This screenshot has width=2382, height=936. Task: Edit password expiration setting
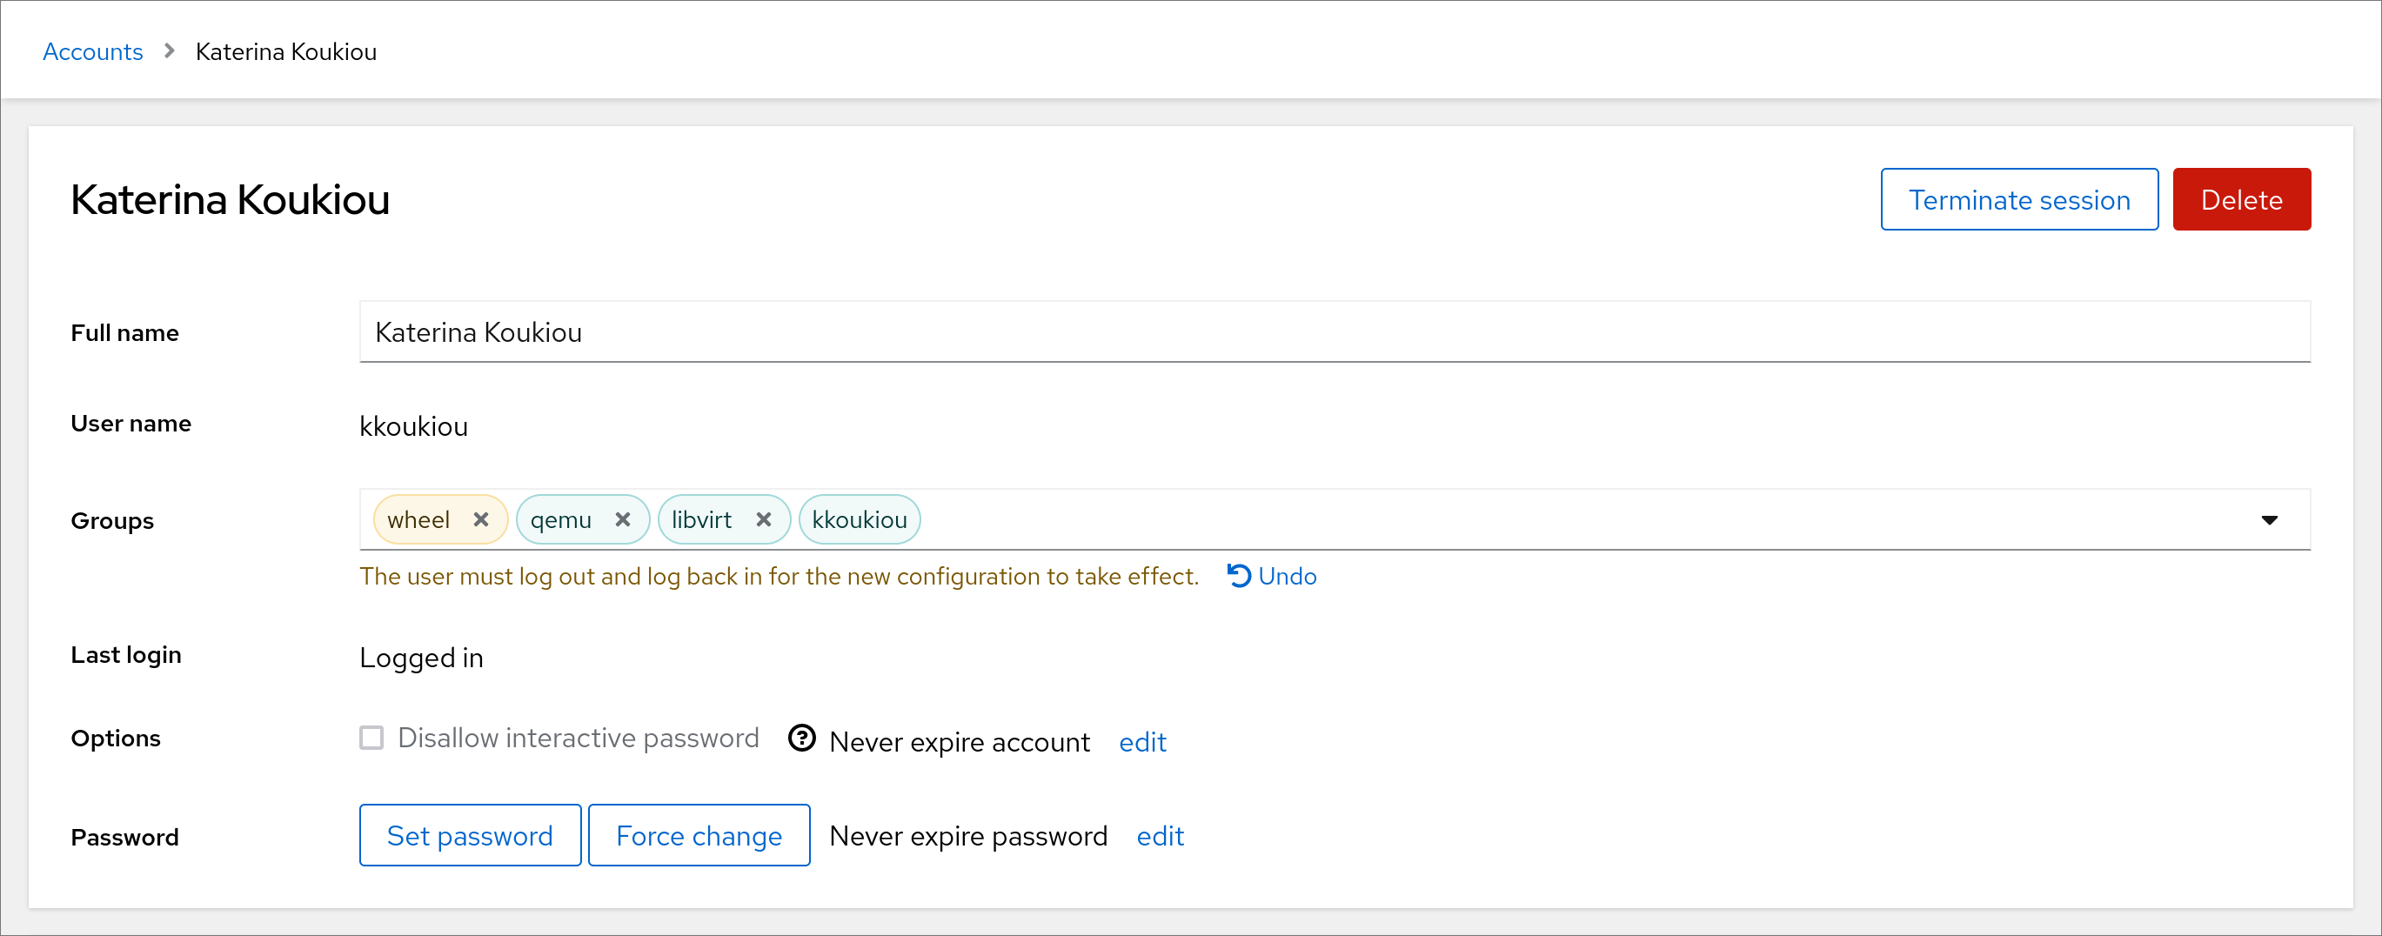tap(1160, 836)
